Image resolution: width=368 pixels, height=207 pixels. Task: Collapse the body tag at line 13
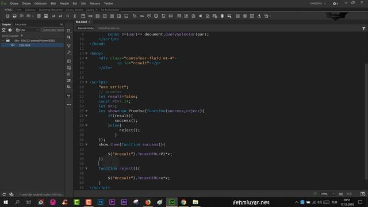86,53
